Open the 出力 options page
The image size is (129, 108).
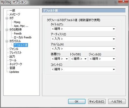click(12, 57)
